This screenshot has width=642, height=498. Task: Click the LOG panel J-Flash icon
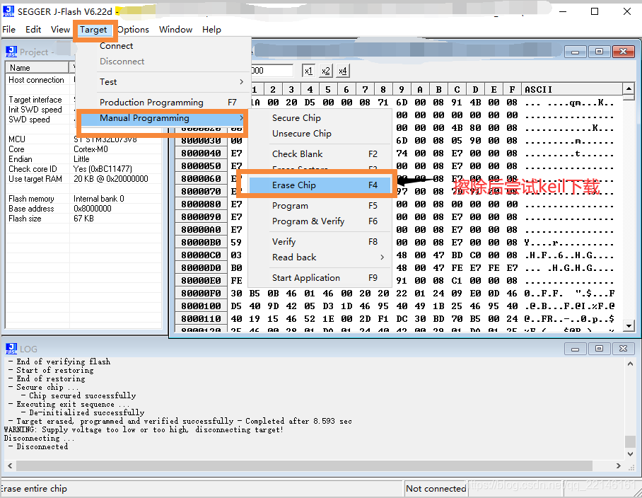[11, 349]
